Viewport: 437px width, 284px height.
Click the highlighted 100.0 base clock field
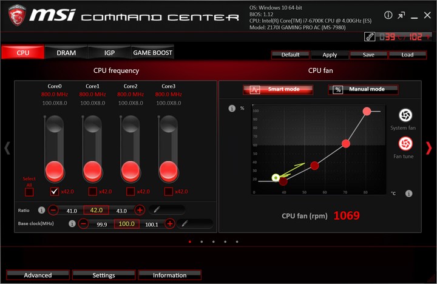click(x=126, y=223)
